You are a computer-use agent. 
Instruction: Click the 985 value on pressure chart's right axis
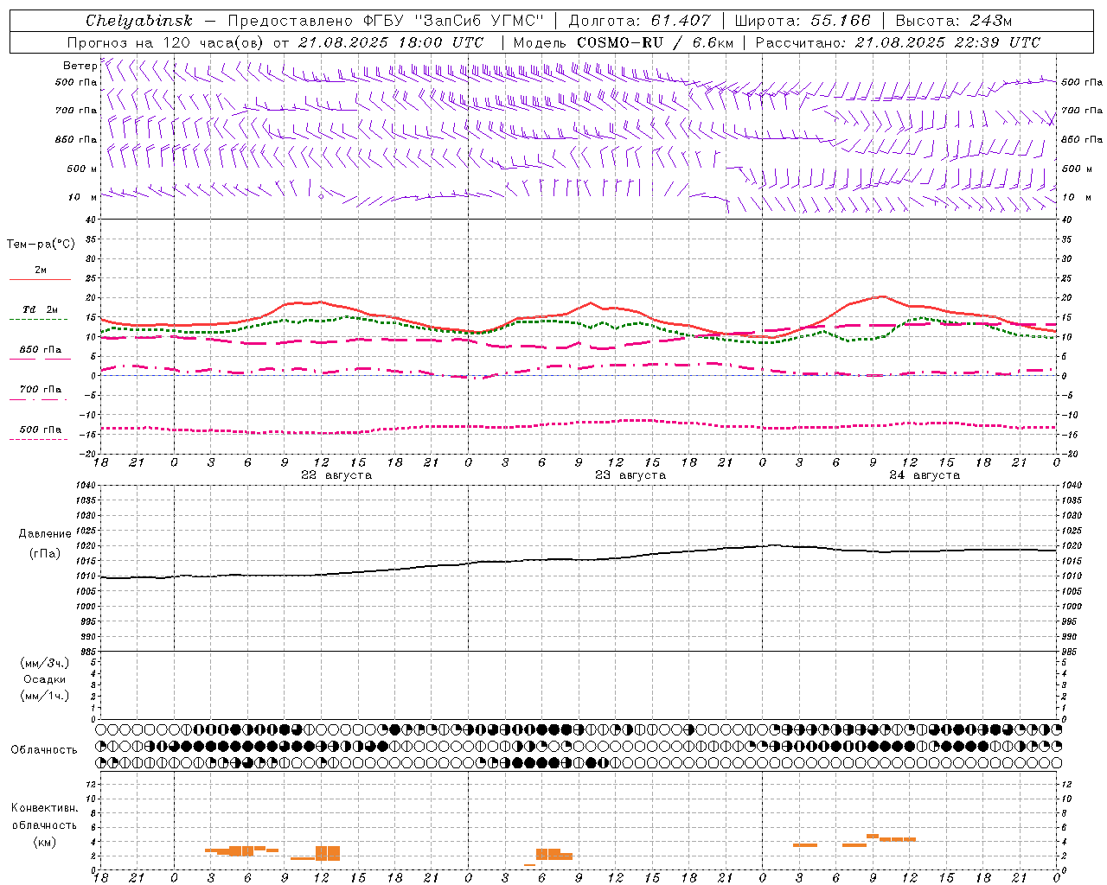[1071, 652]
